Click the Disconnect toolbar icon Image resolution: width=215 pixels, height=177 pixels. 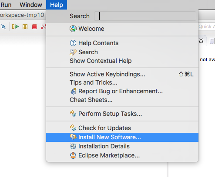[44, 27]
